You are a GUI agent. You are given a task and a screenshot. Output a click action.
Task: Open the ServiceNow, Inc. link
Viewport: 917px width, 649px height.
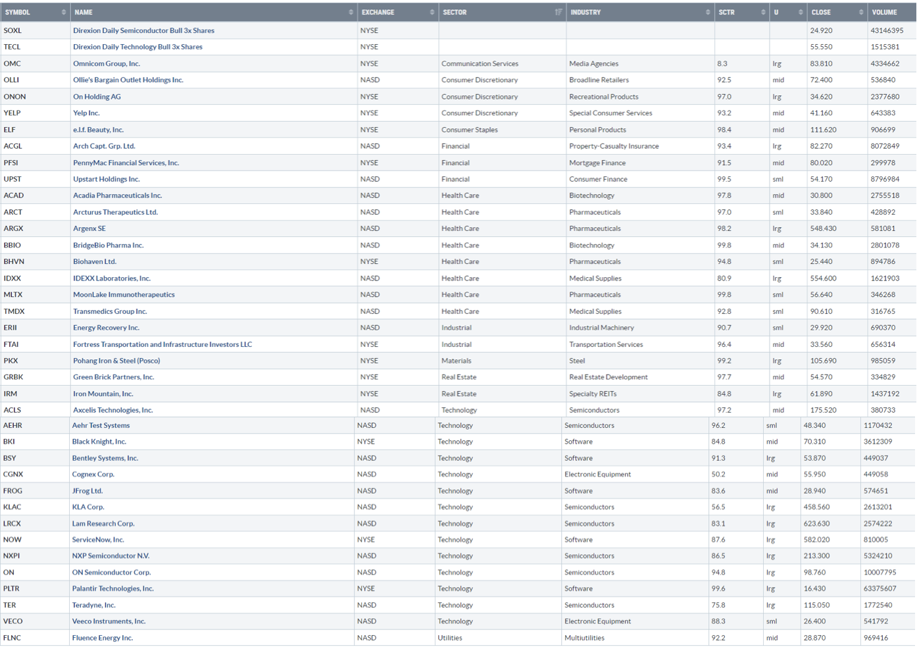coord(98,540)
